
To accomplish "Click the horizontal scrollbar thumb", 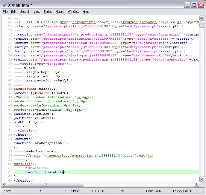I will (46, 184).
